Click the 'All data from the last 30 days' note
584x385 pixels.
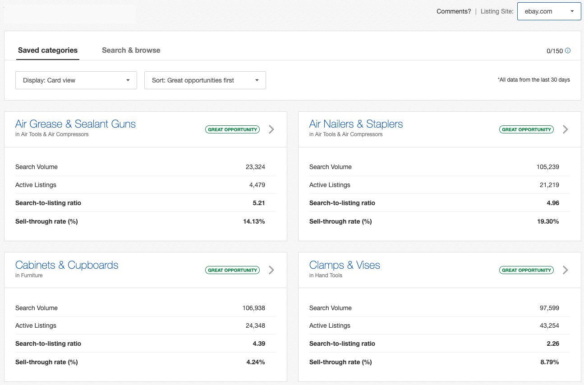(x=534, y=80)
